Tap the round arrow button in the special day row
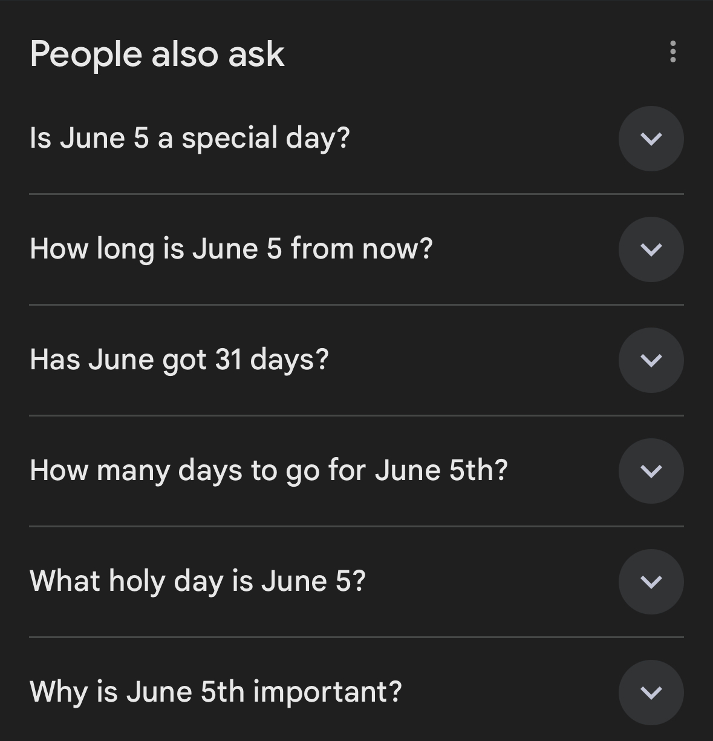The width and height of the screenshot is (713, 741). click(651, 139)
